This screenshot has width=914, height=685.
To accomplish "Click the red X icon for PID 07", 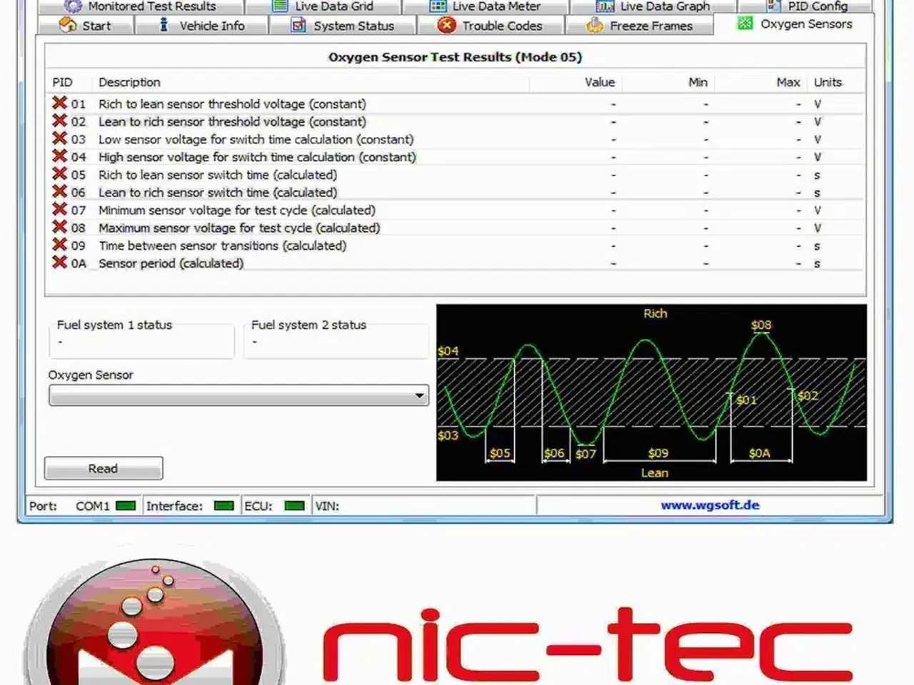I will pos(60,209).
